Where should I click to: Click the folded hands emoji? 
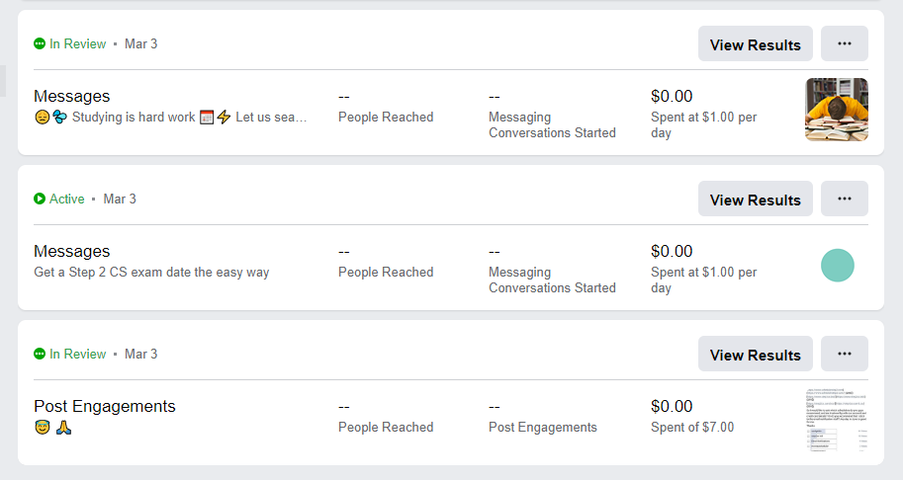coord(63,428)
